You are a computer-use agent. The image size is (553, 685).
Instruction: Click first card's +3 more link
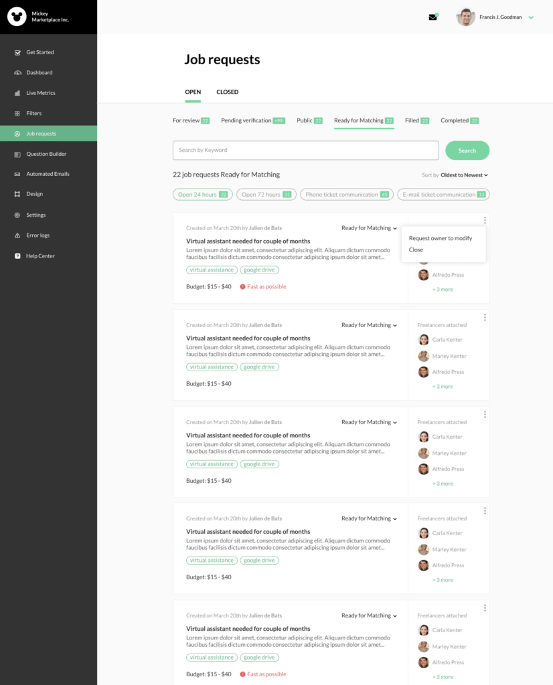point(443,290)
